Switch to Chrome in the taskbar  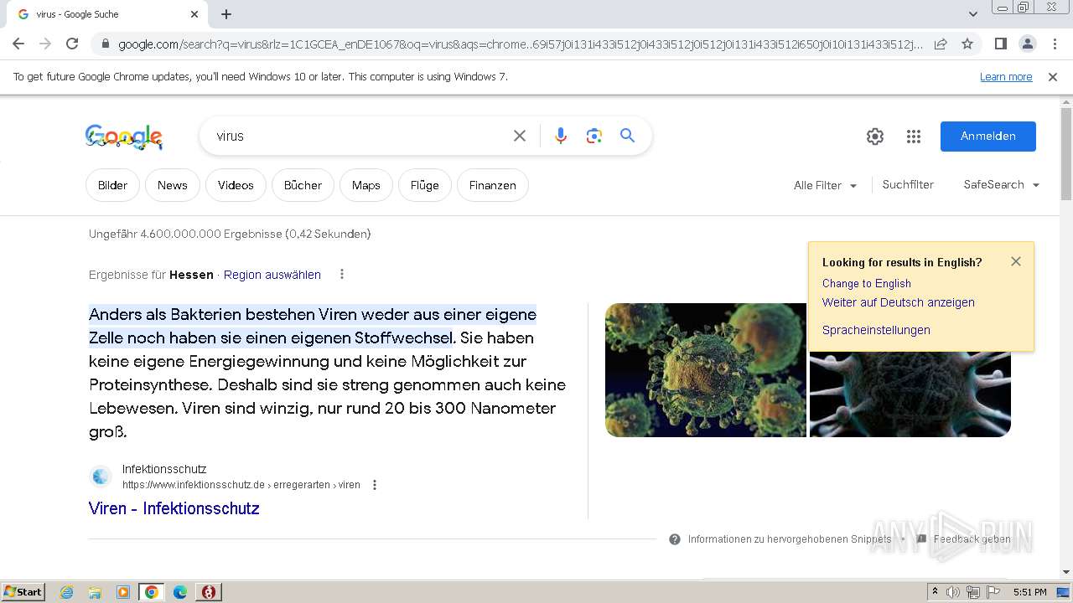coord(151,592)
